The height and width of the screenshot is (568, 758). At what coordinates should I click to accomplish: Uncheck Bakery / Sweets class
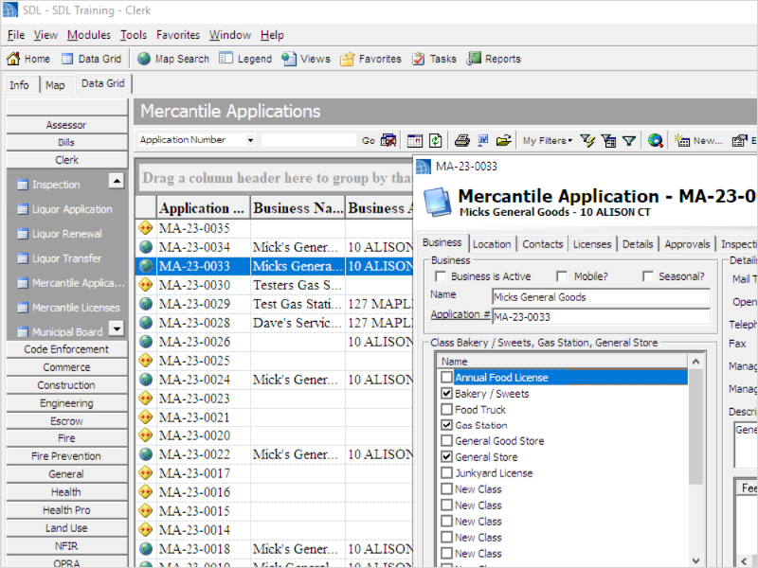pyautogui.click(x=446, y=393)
